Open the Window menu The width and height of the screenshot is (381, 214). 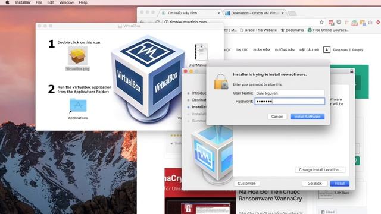click(x=66, y=2)
